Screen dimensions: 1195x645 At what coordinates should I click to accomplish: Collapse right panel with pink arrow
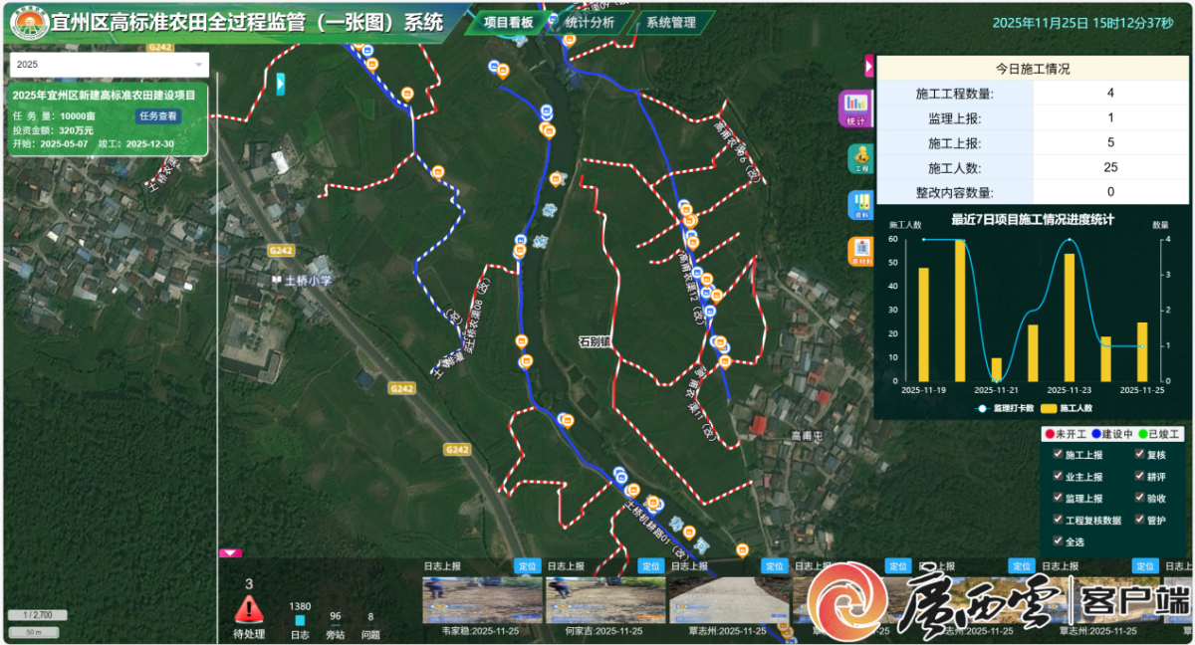(868, 66)
